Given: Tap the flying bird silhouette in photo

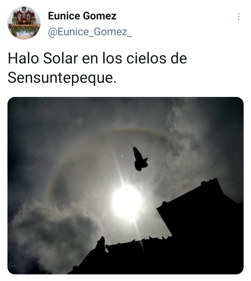Looking at the screenshot, I should (140, 159).
